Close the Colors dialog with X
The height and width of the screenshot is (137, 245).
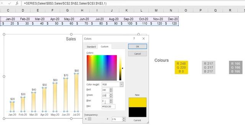point(144,38)
